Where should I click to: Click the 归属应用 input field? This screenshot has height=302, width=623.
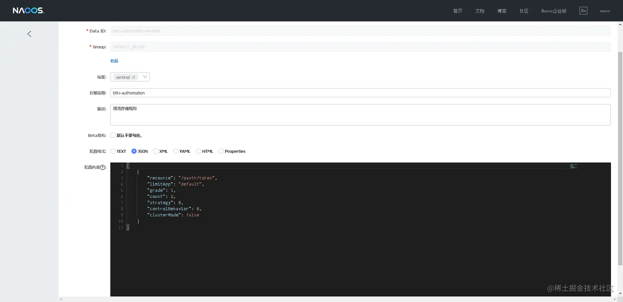click(360, 93)
